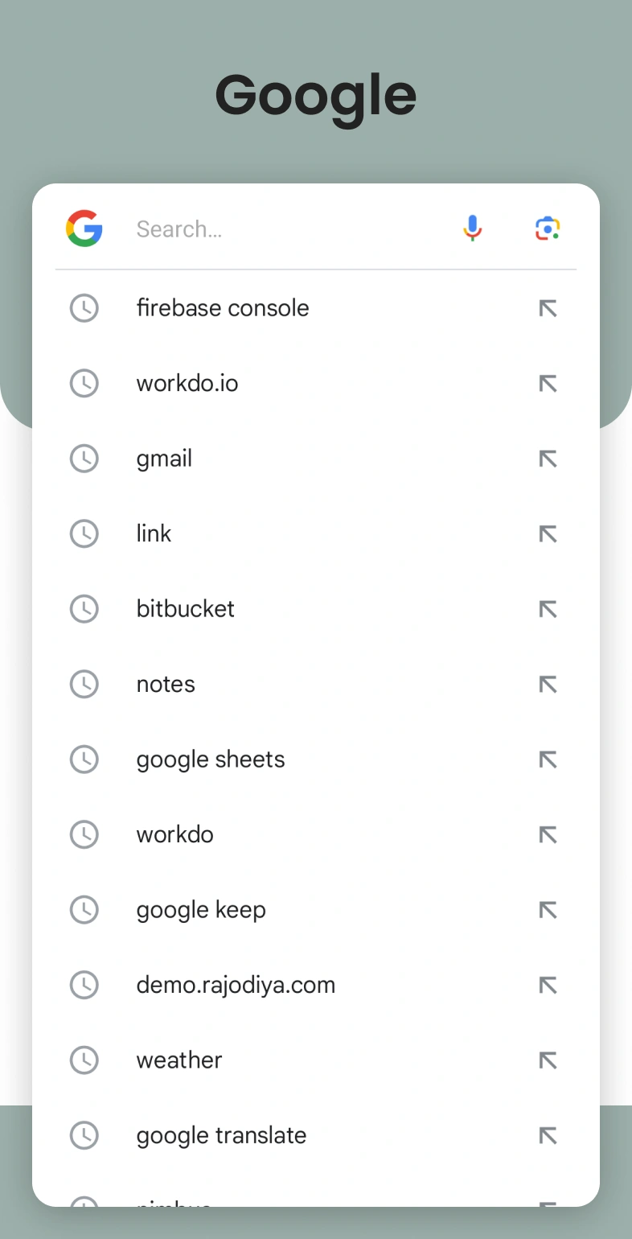The width and height of the screenshot is (632, 1239).
Task: Select 'demo.rajodiya.com' from history
Action: pos(236,985)
